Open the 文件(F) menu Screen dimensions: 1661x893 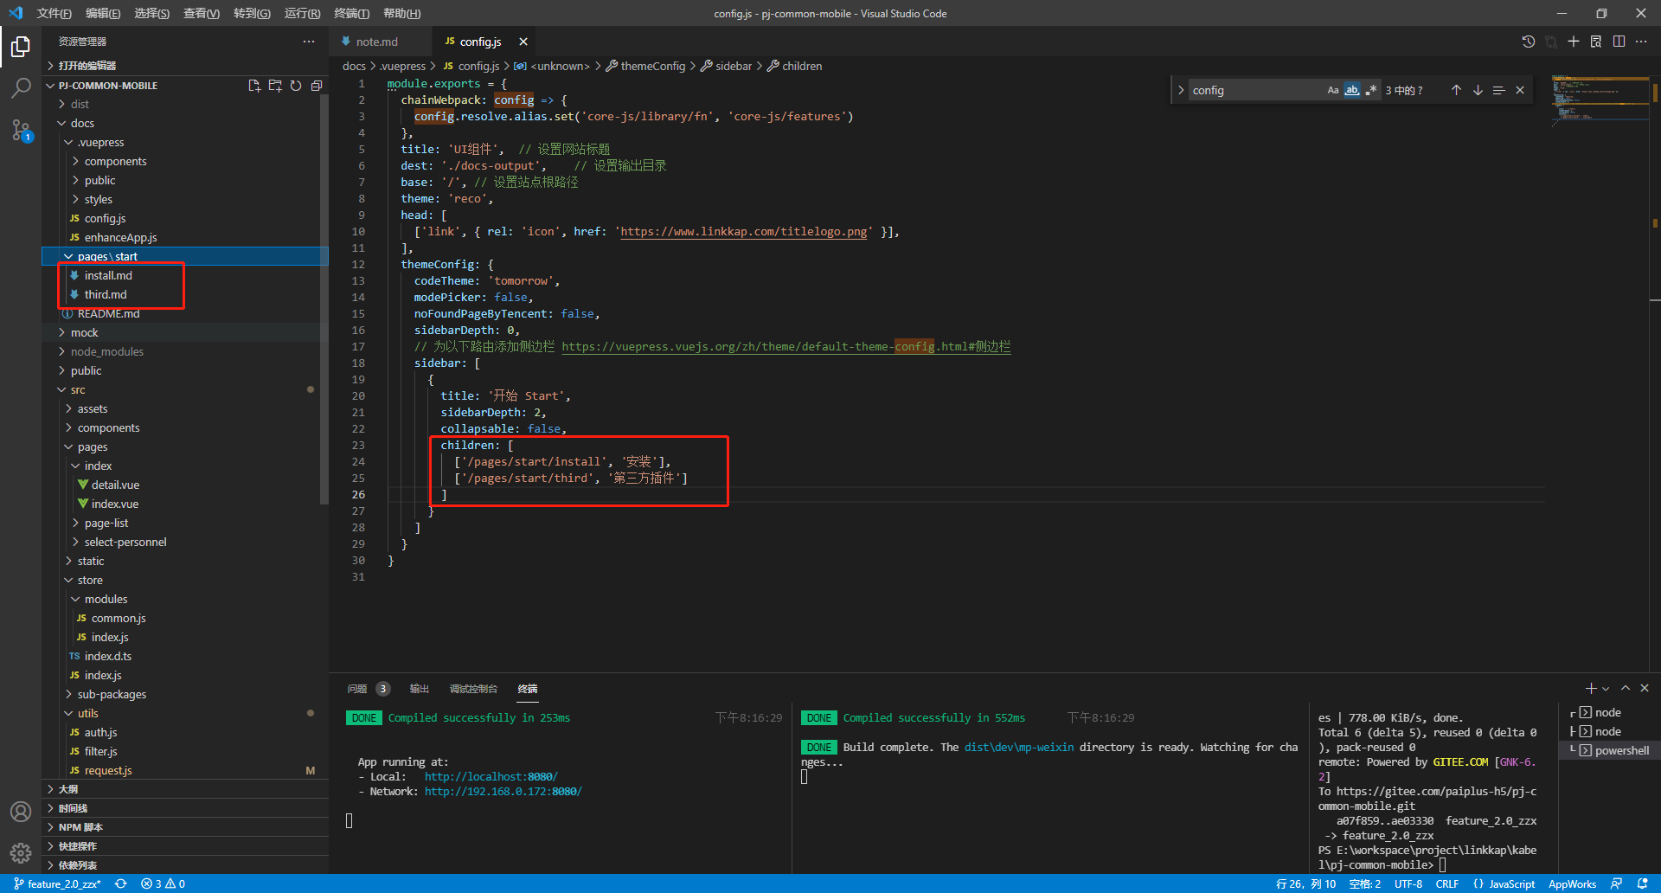(x=54, y=13)
